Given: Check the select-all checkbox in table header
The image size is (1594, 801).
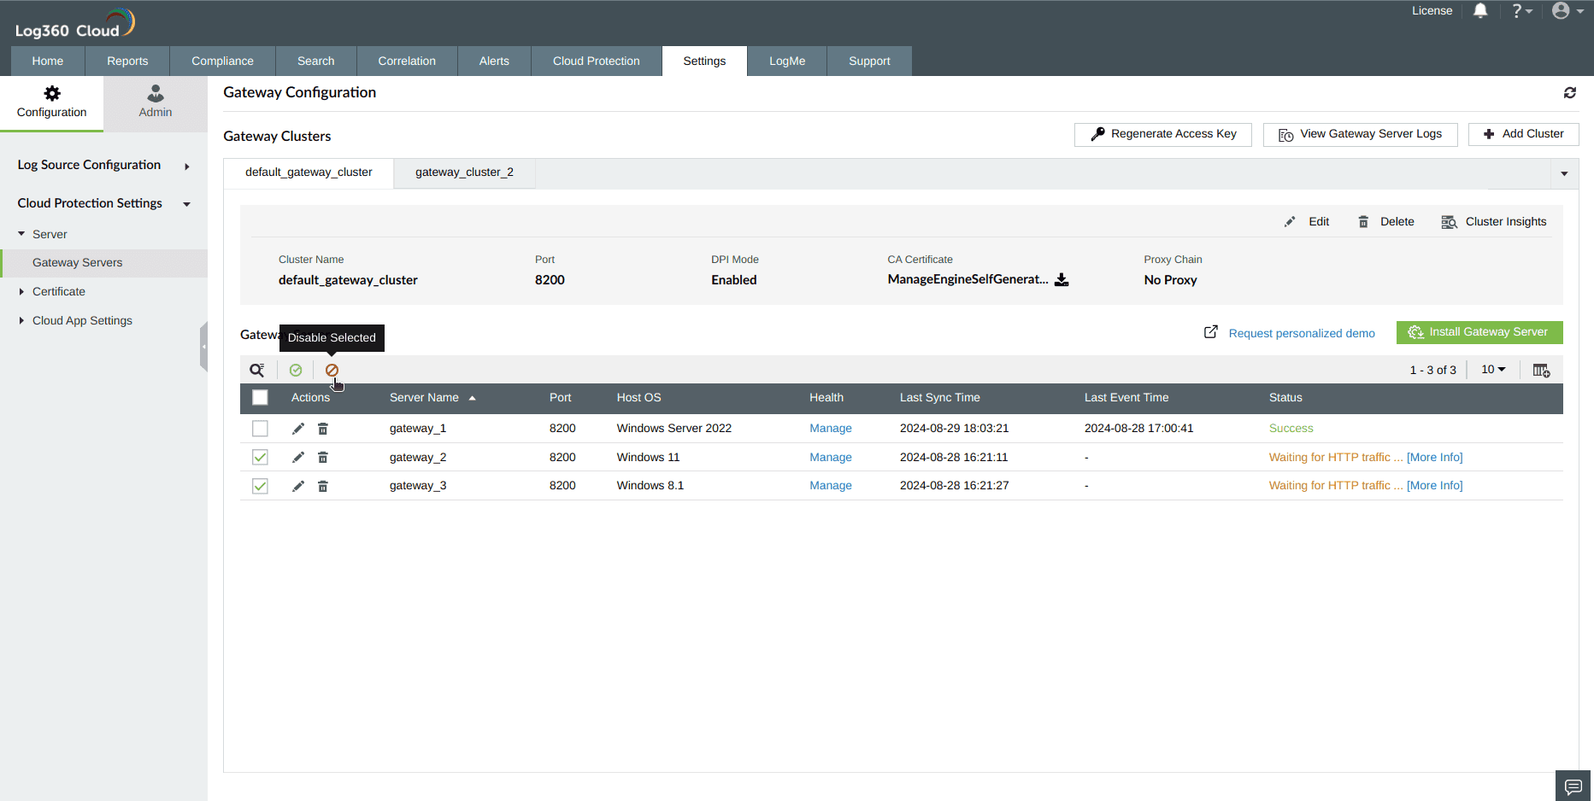Looking at the screenshot, I should coord(260,398).
